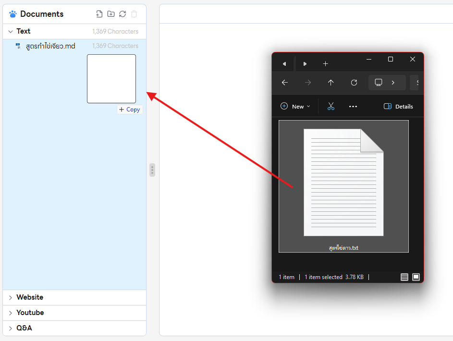Toggle the Details pane in File Explorer
Viewport: 453px width, 341px height.
coord(398,106)
